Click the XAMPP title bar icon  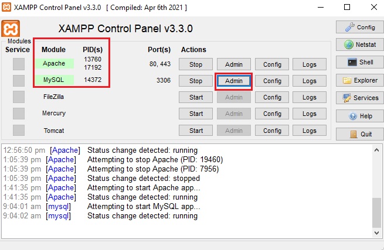point(6,7)
